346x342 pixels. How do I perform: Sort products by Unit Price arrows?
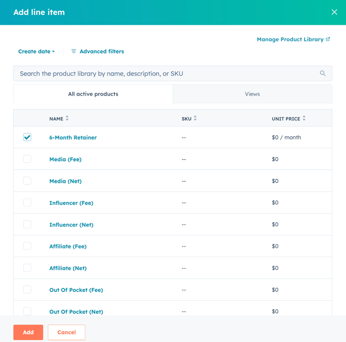pyautogui.click(x=304, y=119)
